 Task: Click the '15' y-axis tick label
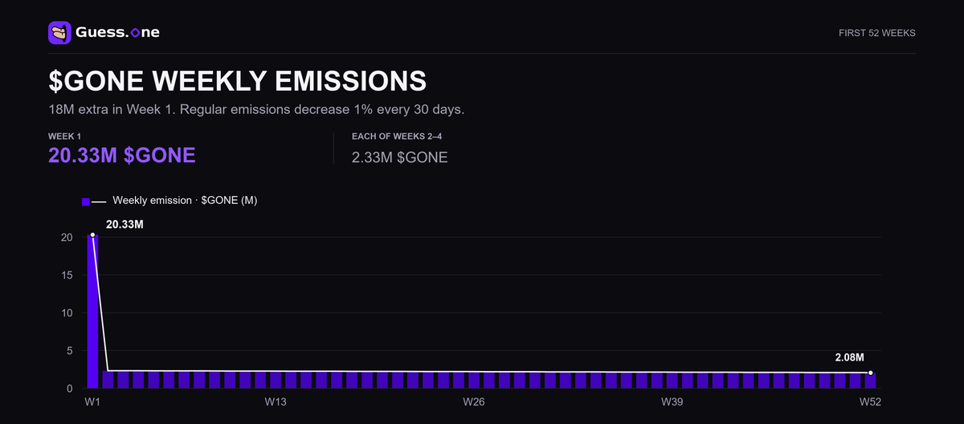point(67,275)
